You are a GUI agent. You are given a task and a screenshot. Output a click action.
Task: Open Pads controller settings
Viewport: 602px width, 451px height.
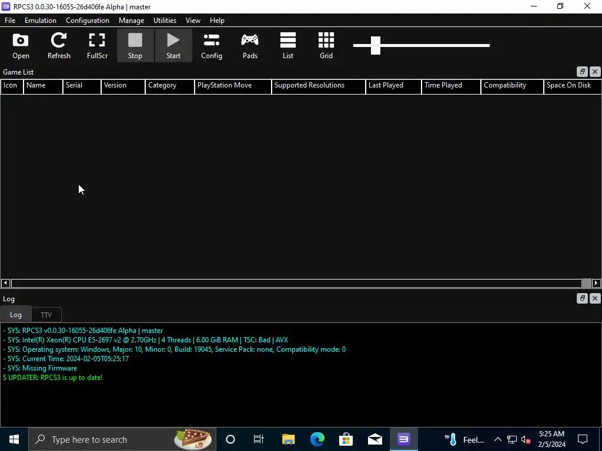[x=250, y=46]
